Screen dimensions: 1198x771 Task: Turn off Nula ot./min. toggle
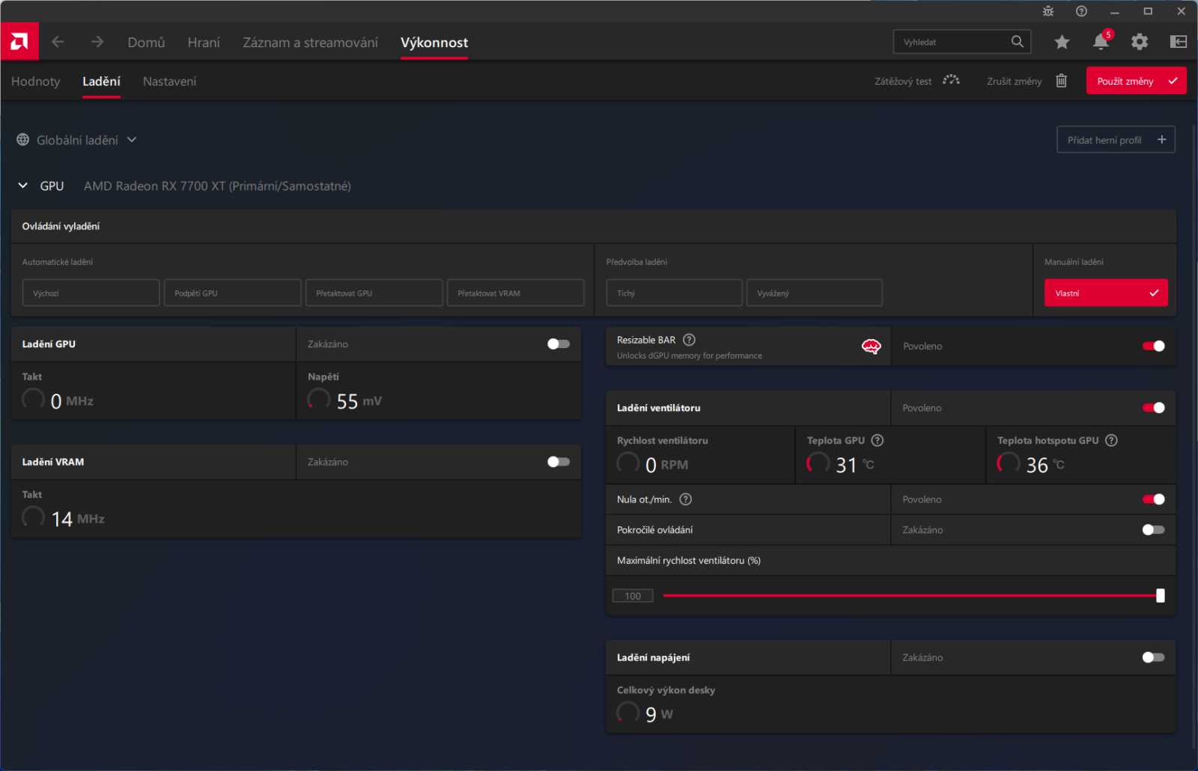tap(1153, 499)
